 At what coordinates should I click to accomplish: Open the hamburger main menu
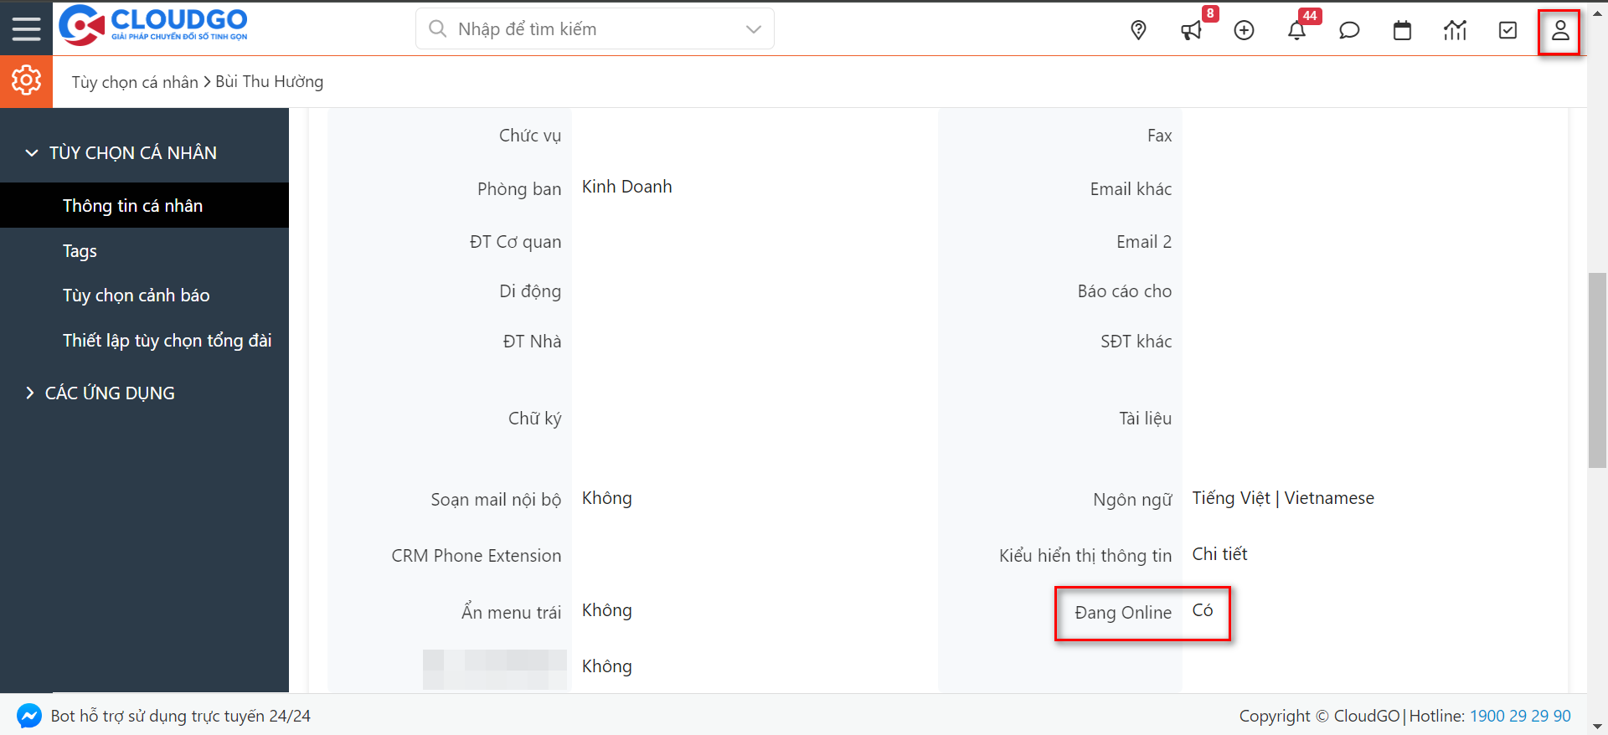coord(26,29)
